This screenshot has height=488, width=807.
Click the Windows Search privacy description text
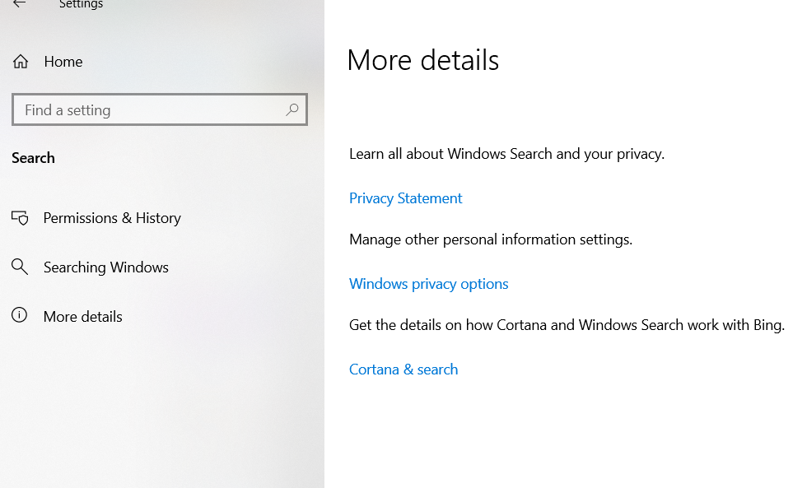507,154
